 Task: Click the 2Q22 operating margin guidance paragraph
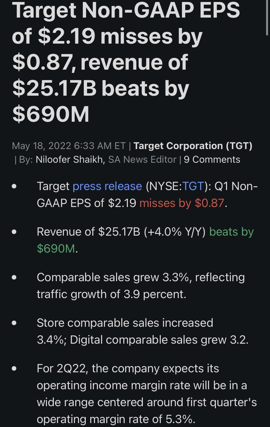click(147, 394)
